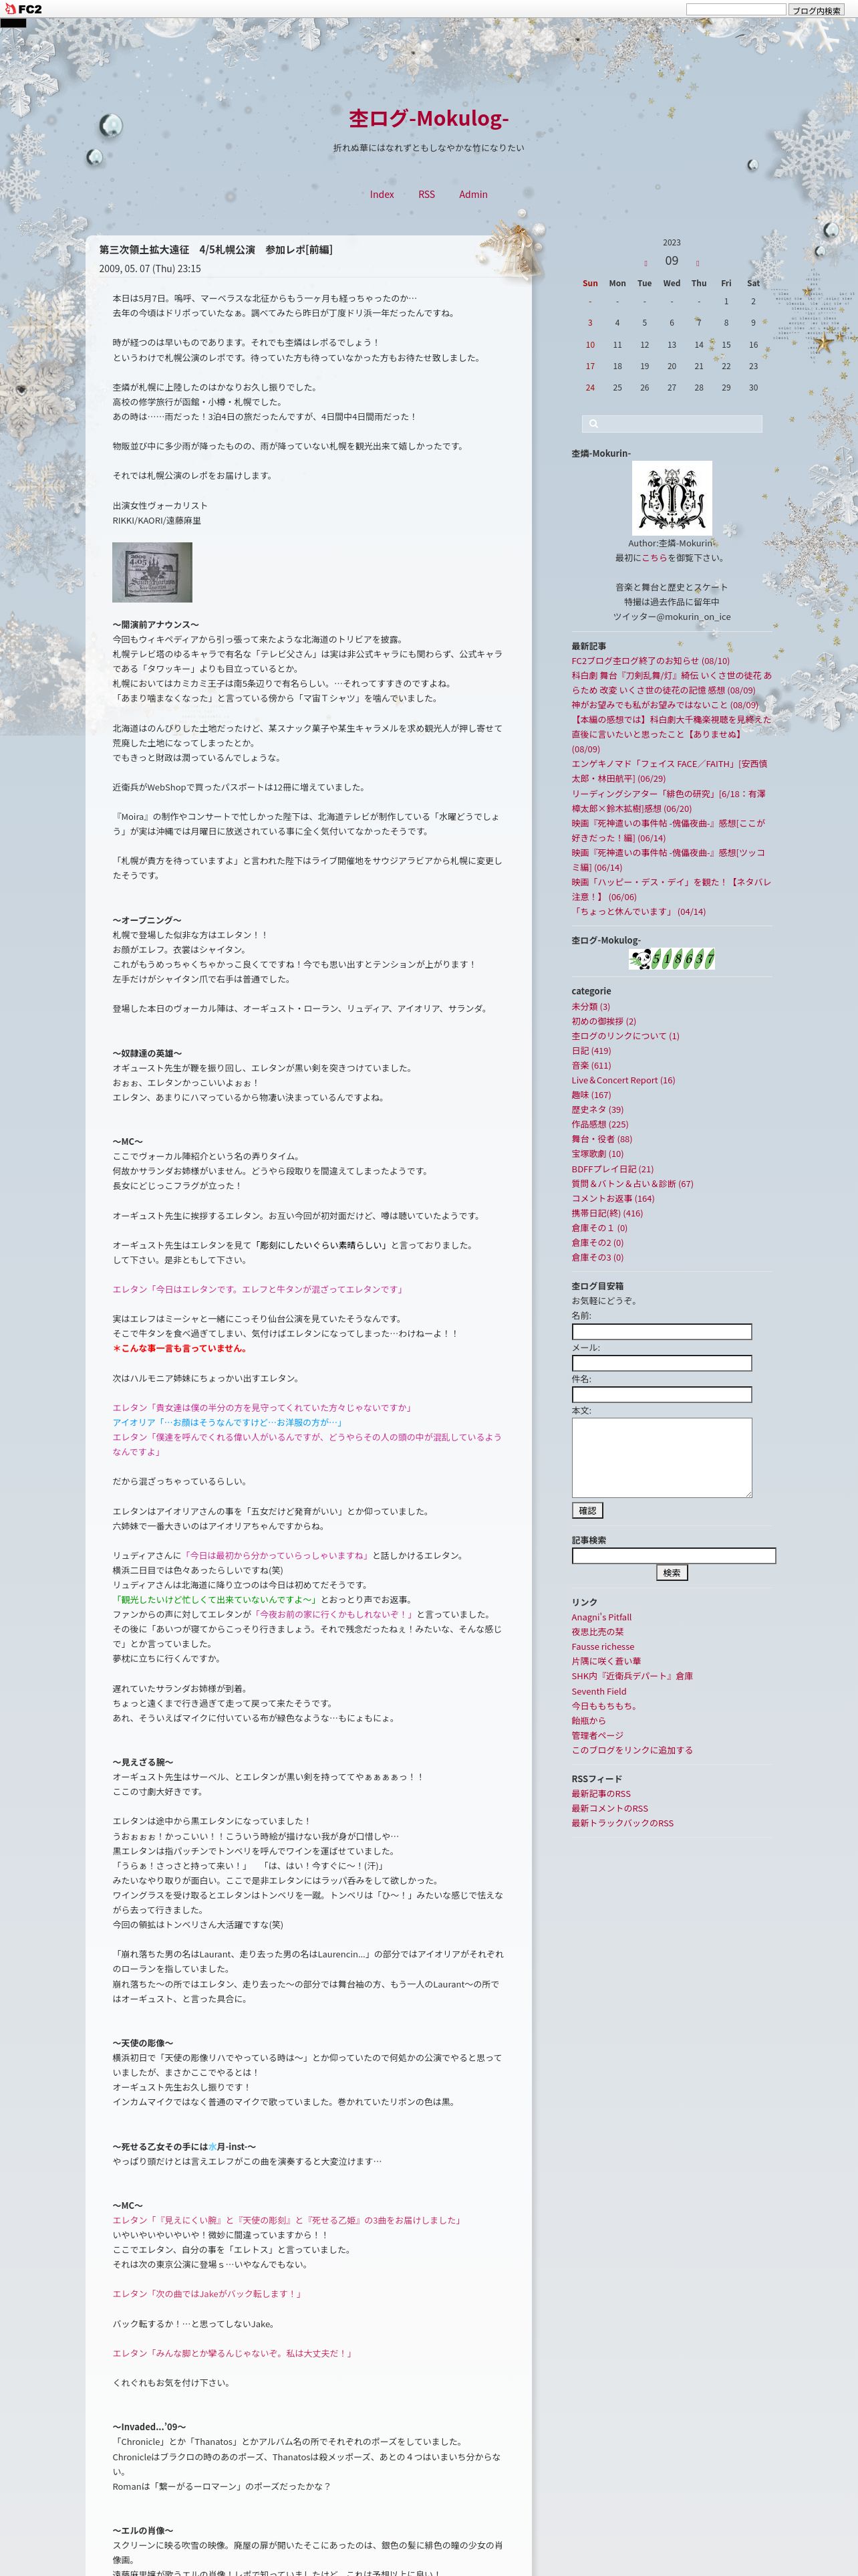Select the 宝塚歌劇 (10) category
This screenshot has height=2576, width=858.
click(597, 1153)
